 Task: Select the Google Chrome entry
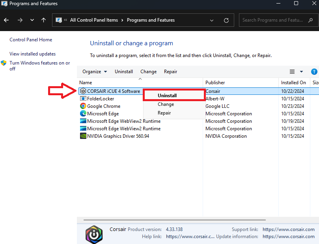click(104, 106)
